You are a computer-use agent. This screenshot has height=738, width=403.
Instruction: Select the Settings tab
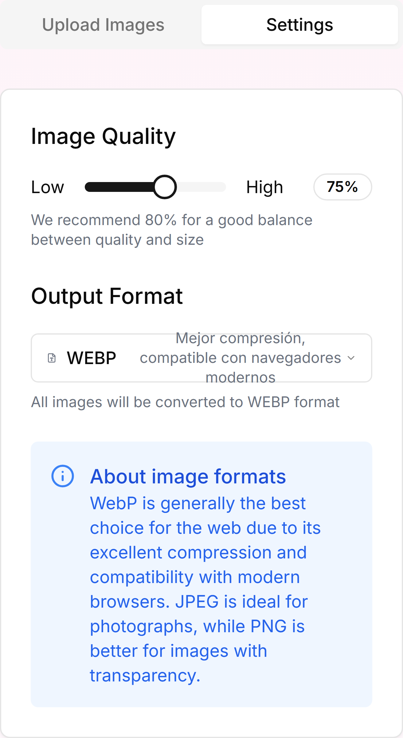(300, 25)
